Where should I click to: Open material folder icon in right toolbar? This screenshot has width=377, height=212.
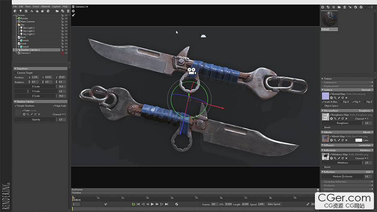(339, 7)
